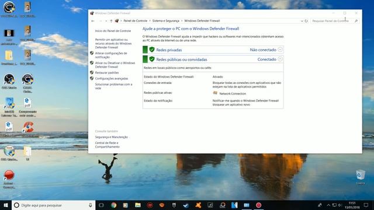Expand the chevron after Sistema e Segurança breadcrumb
The image size is (374, 210).
coord(182,21)
